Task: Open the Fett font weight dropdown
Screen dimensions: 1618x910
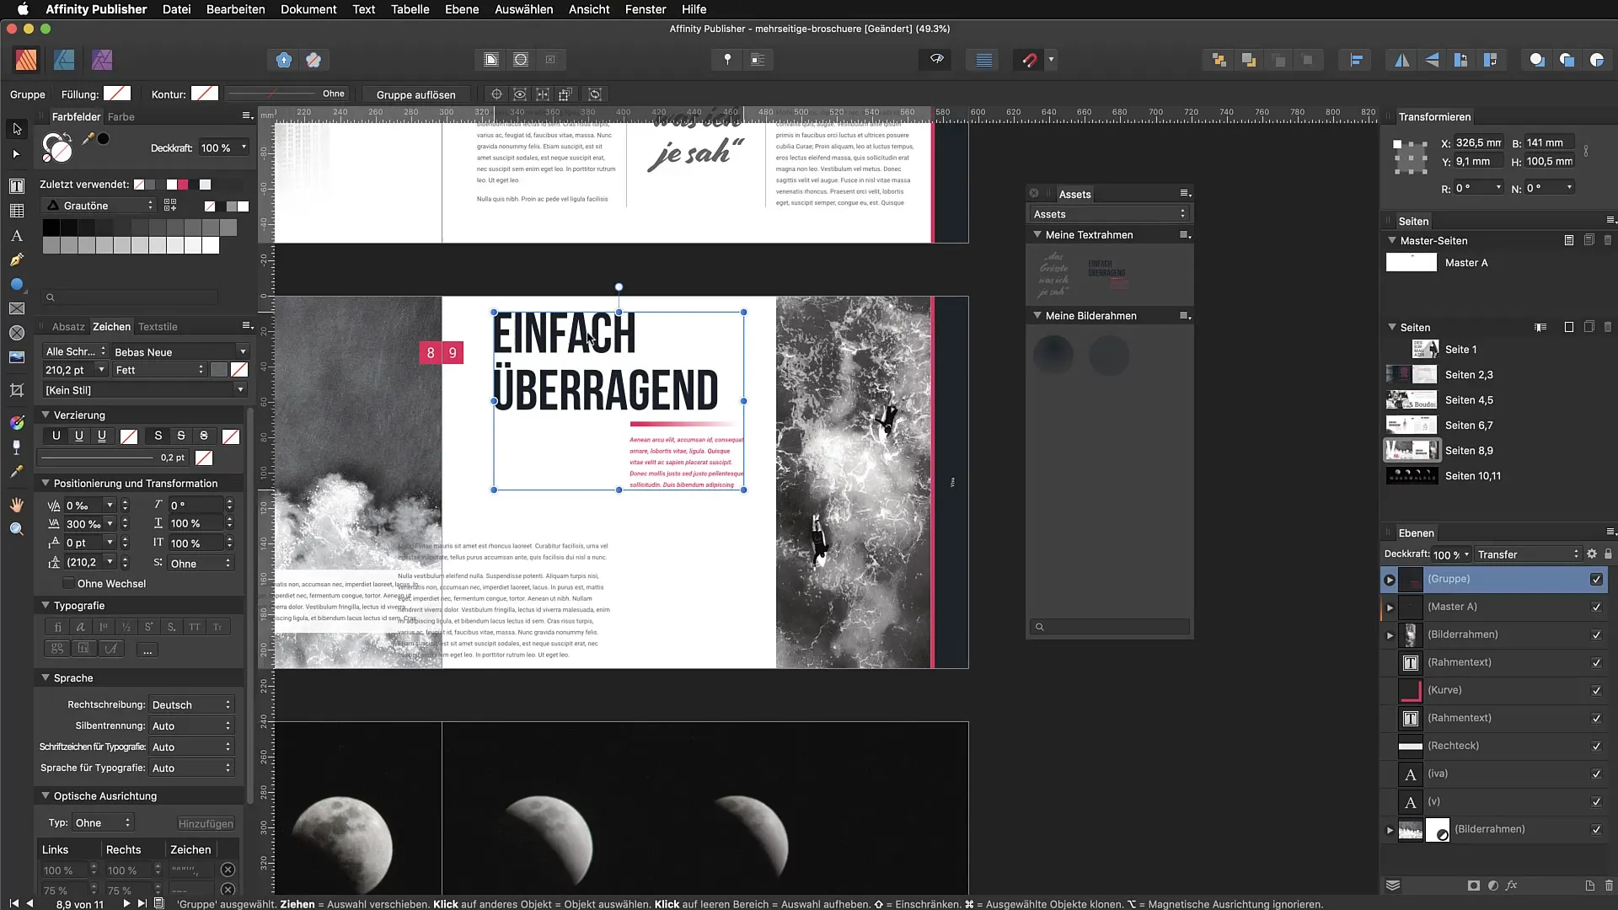Action: 159,370
